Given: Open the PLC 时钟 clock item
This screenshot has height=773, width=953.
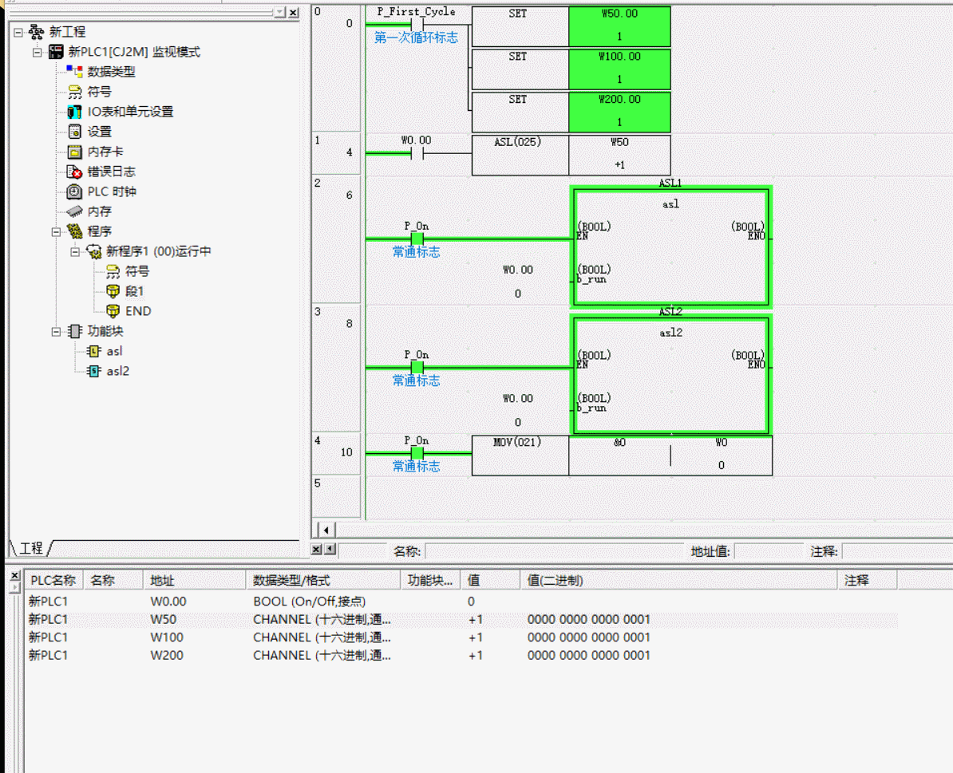Looking at the screenshot, I should click(111, 191).
